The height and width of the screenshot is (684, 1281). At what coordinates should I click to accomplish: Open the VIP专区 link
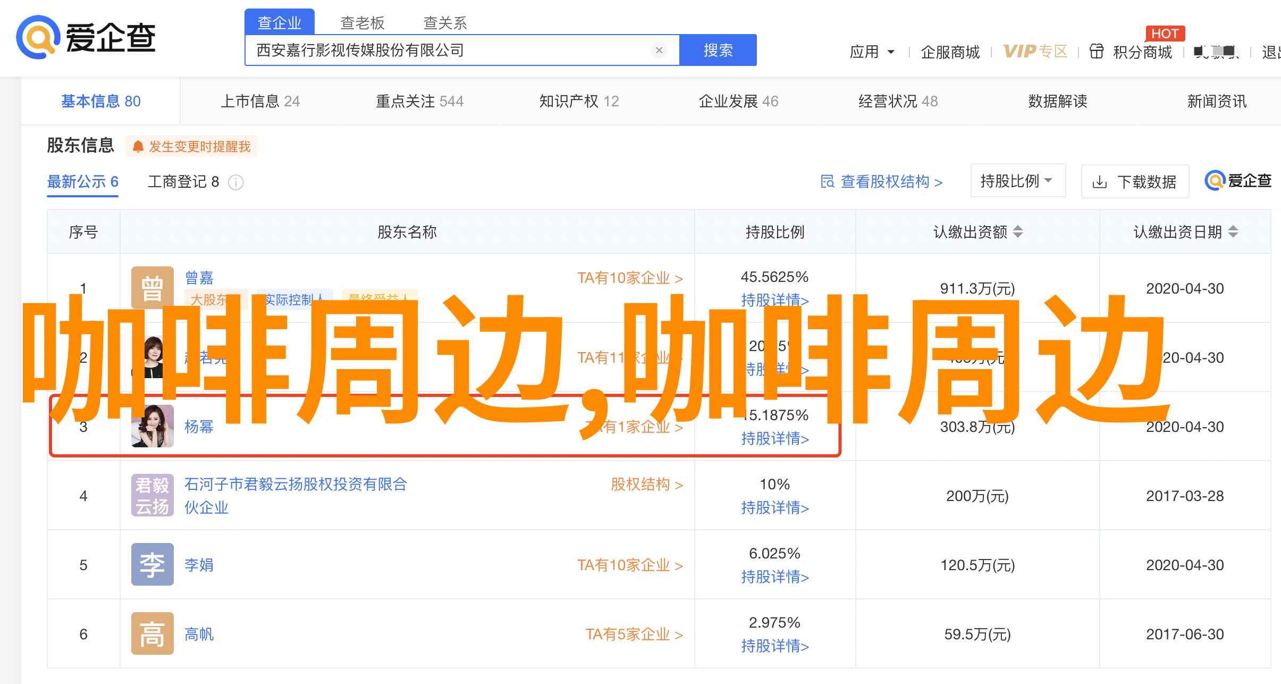(1035, 51)
